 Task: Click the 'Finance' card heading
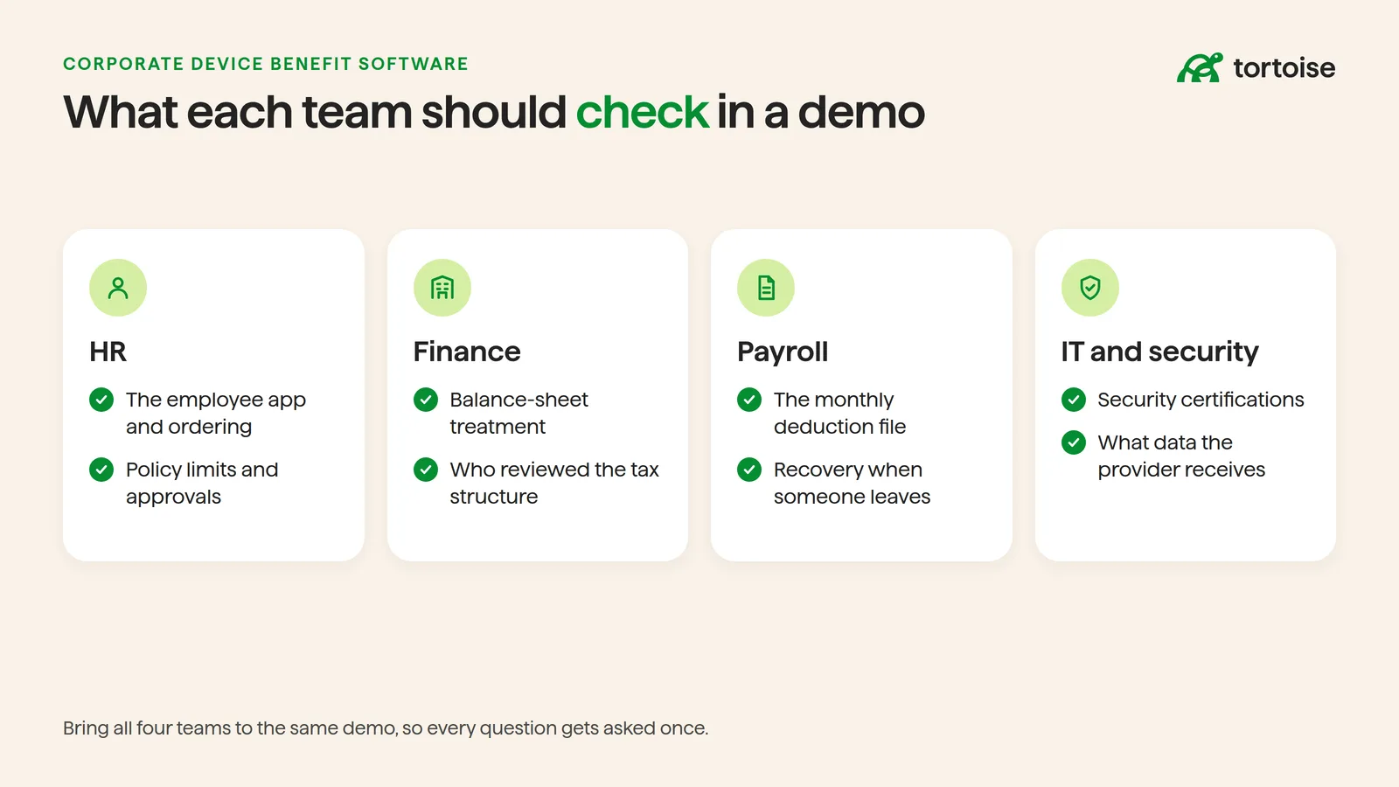click(x=467, y=352)
